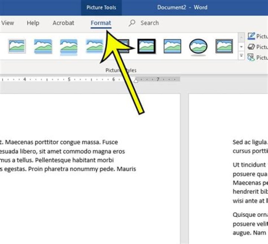Click the Search magnifier icon
Image resolution: width=268 pixels, height=244 pixels.
click(x=132, y=23)
